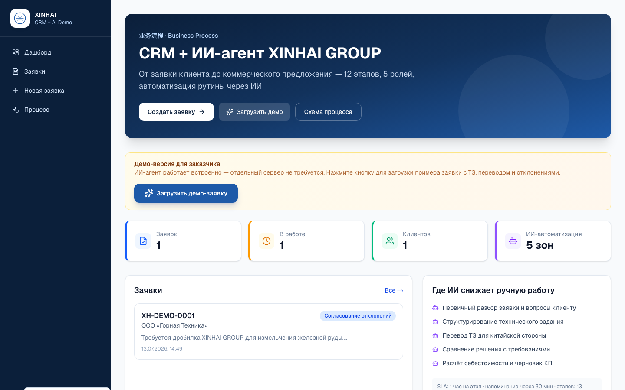Open the Процесс sidebar item
The image size is (625, 390).
pos(55,110)
